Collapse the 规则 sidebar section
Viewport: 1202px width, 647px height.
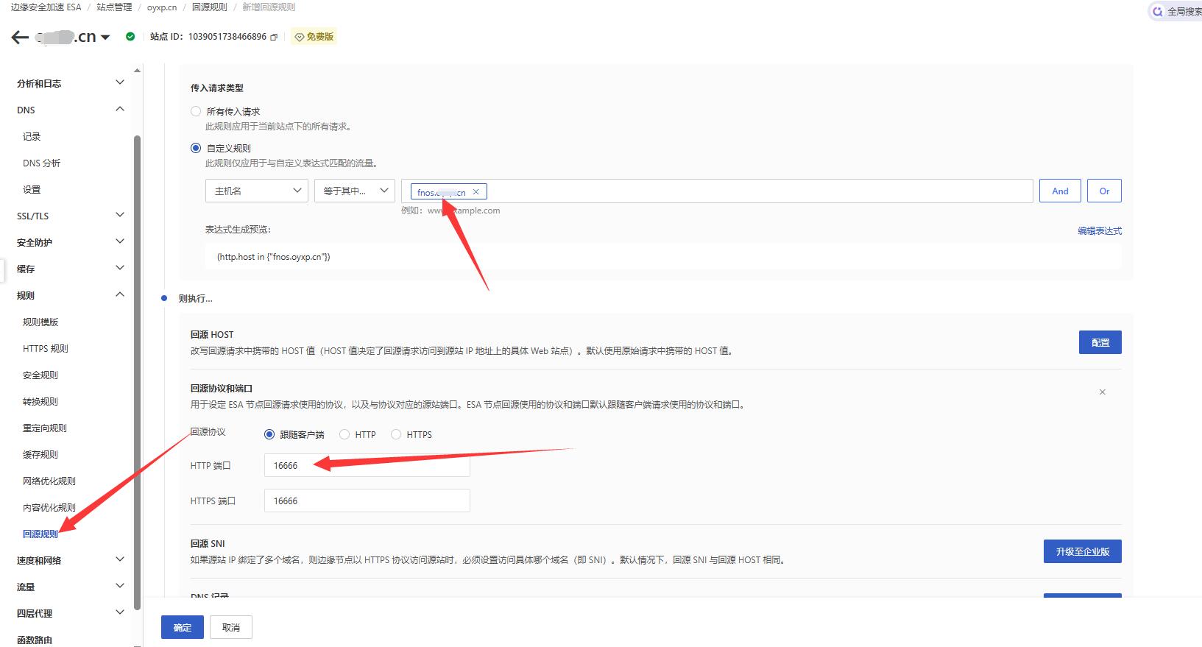pyautogui.click(x=120, y=294)
